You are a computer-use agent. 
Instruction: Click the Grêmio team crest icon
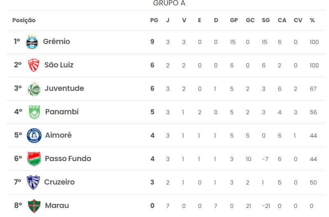click(32, 42)
